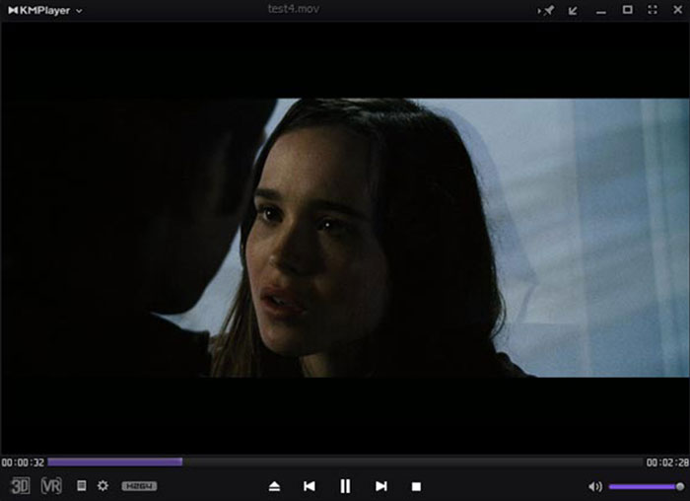Open the KMPlayer main menu dropdown

pyautogui.click(x=45, y=10)
